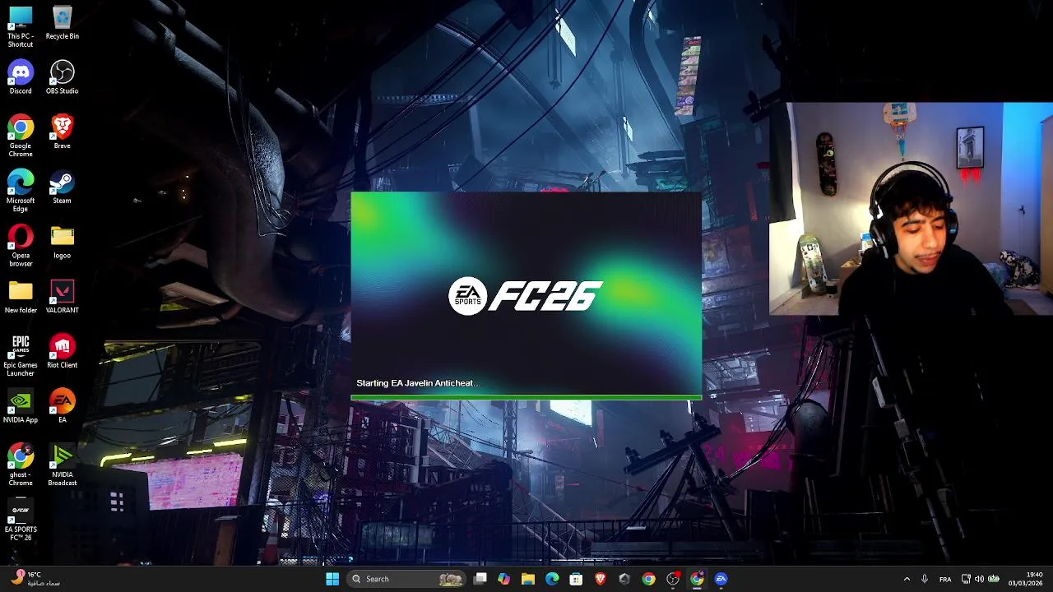The width and height of the screenshot is (1053, 592).
Task: Open Copilot from the taskbar
Action: (504, 579)
